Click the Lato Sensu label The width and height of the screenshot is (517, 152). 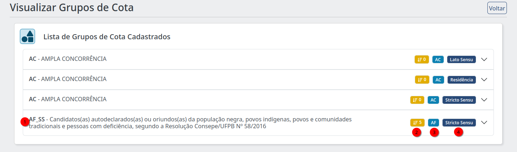(x=461, y=59)
